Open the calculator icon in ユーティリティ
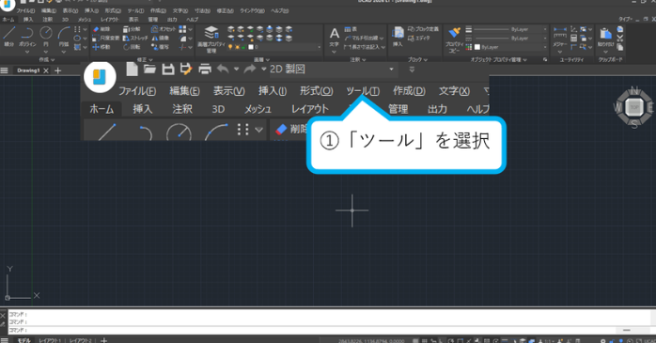The width and height of the screenshot is (656, 343). click(x=574, y=39)
